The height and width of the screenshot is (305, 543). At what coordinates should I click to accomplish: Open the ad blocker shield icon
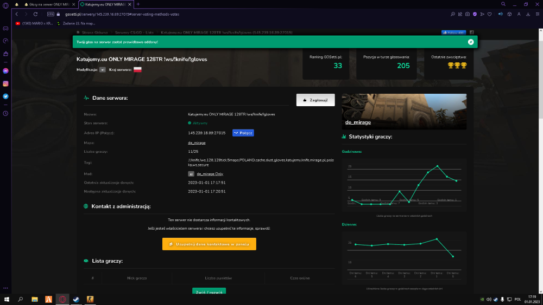pyautogui.click(x=475, y=14)
